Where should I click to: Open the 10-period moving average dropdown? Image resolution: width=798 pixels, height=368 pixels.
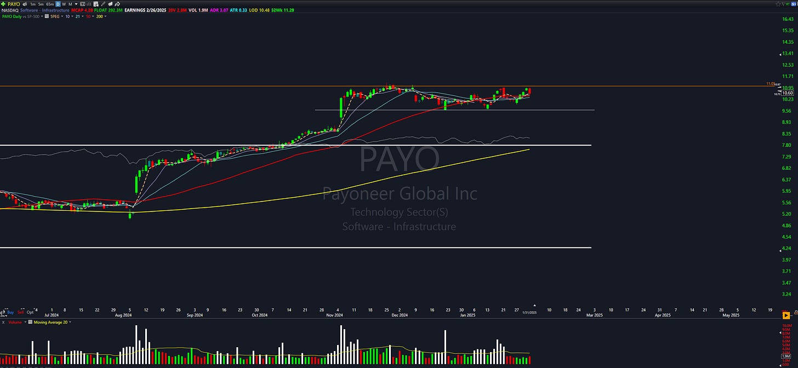click(x=72, y=16)
